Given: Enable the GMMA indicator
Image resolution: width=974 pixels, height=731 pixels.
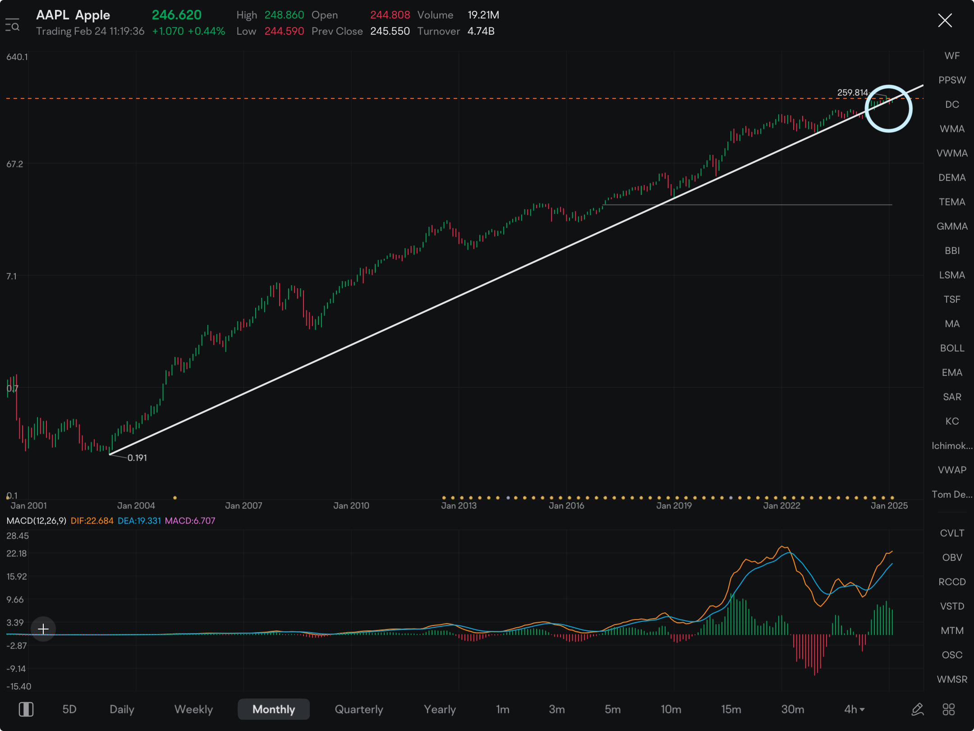Looking at the screenshot, I should pyautogui.click(x=952, y=226).
